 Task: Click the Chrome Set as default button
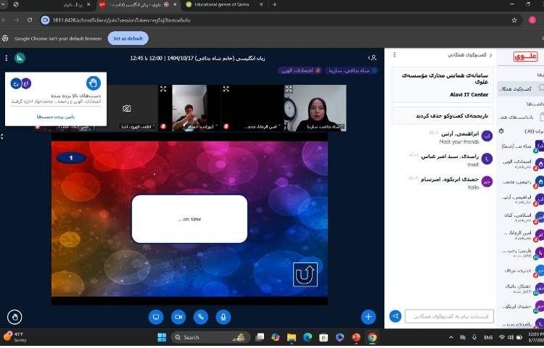128,38
